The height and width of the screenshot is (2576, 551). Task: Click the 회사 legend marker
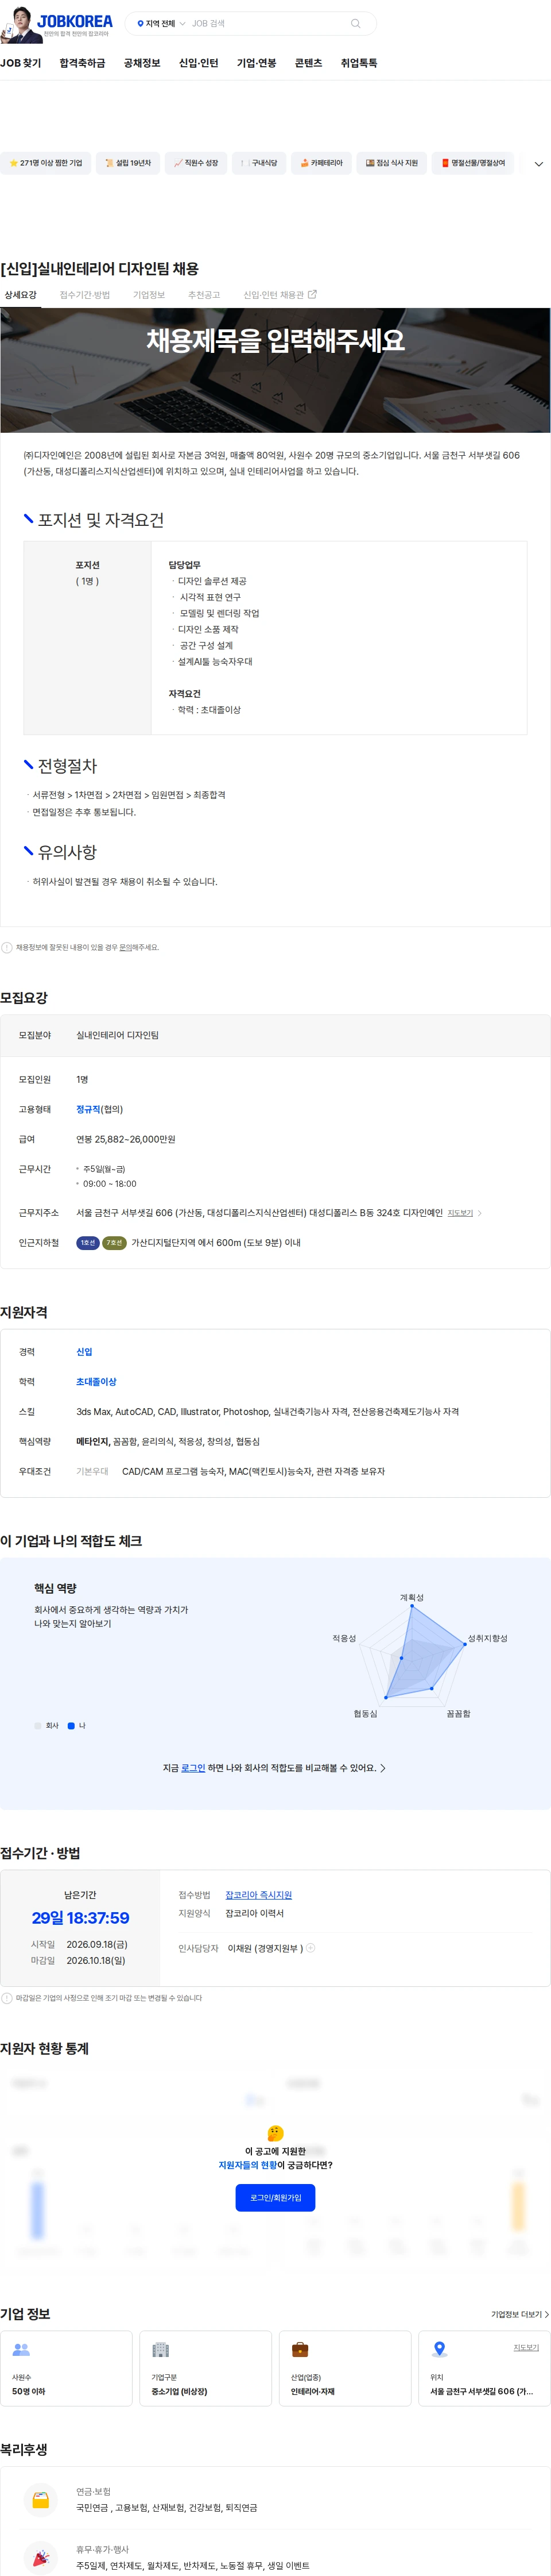[38, 1726]
